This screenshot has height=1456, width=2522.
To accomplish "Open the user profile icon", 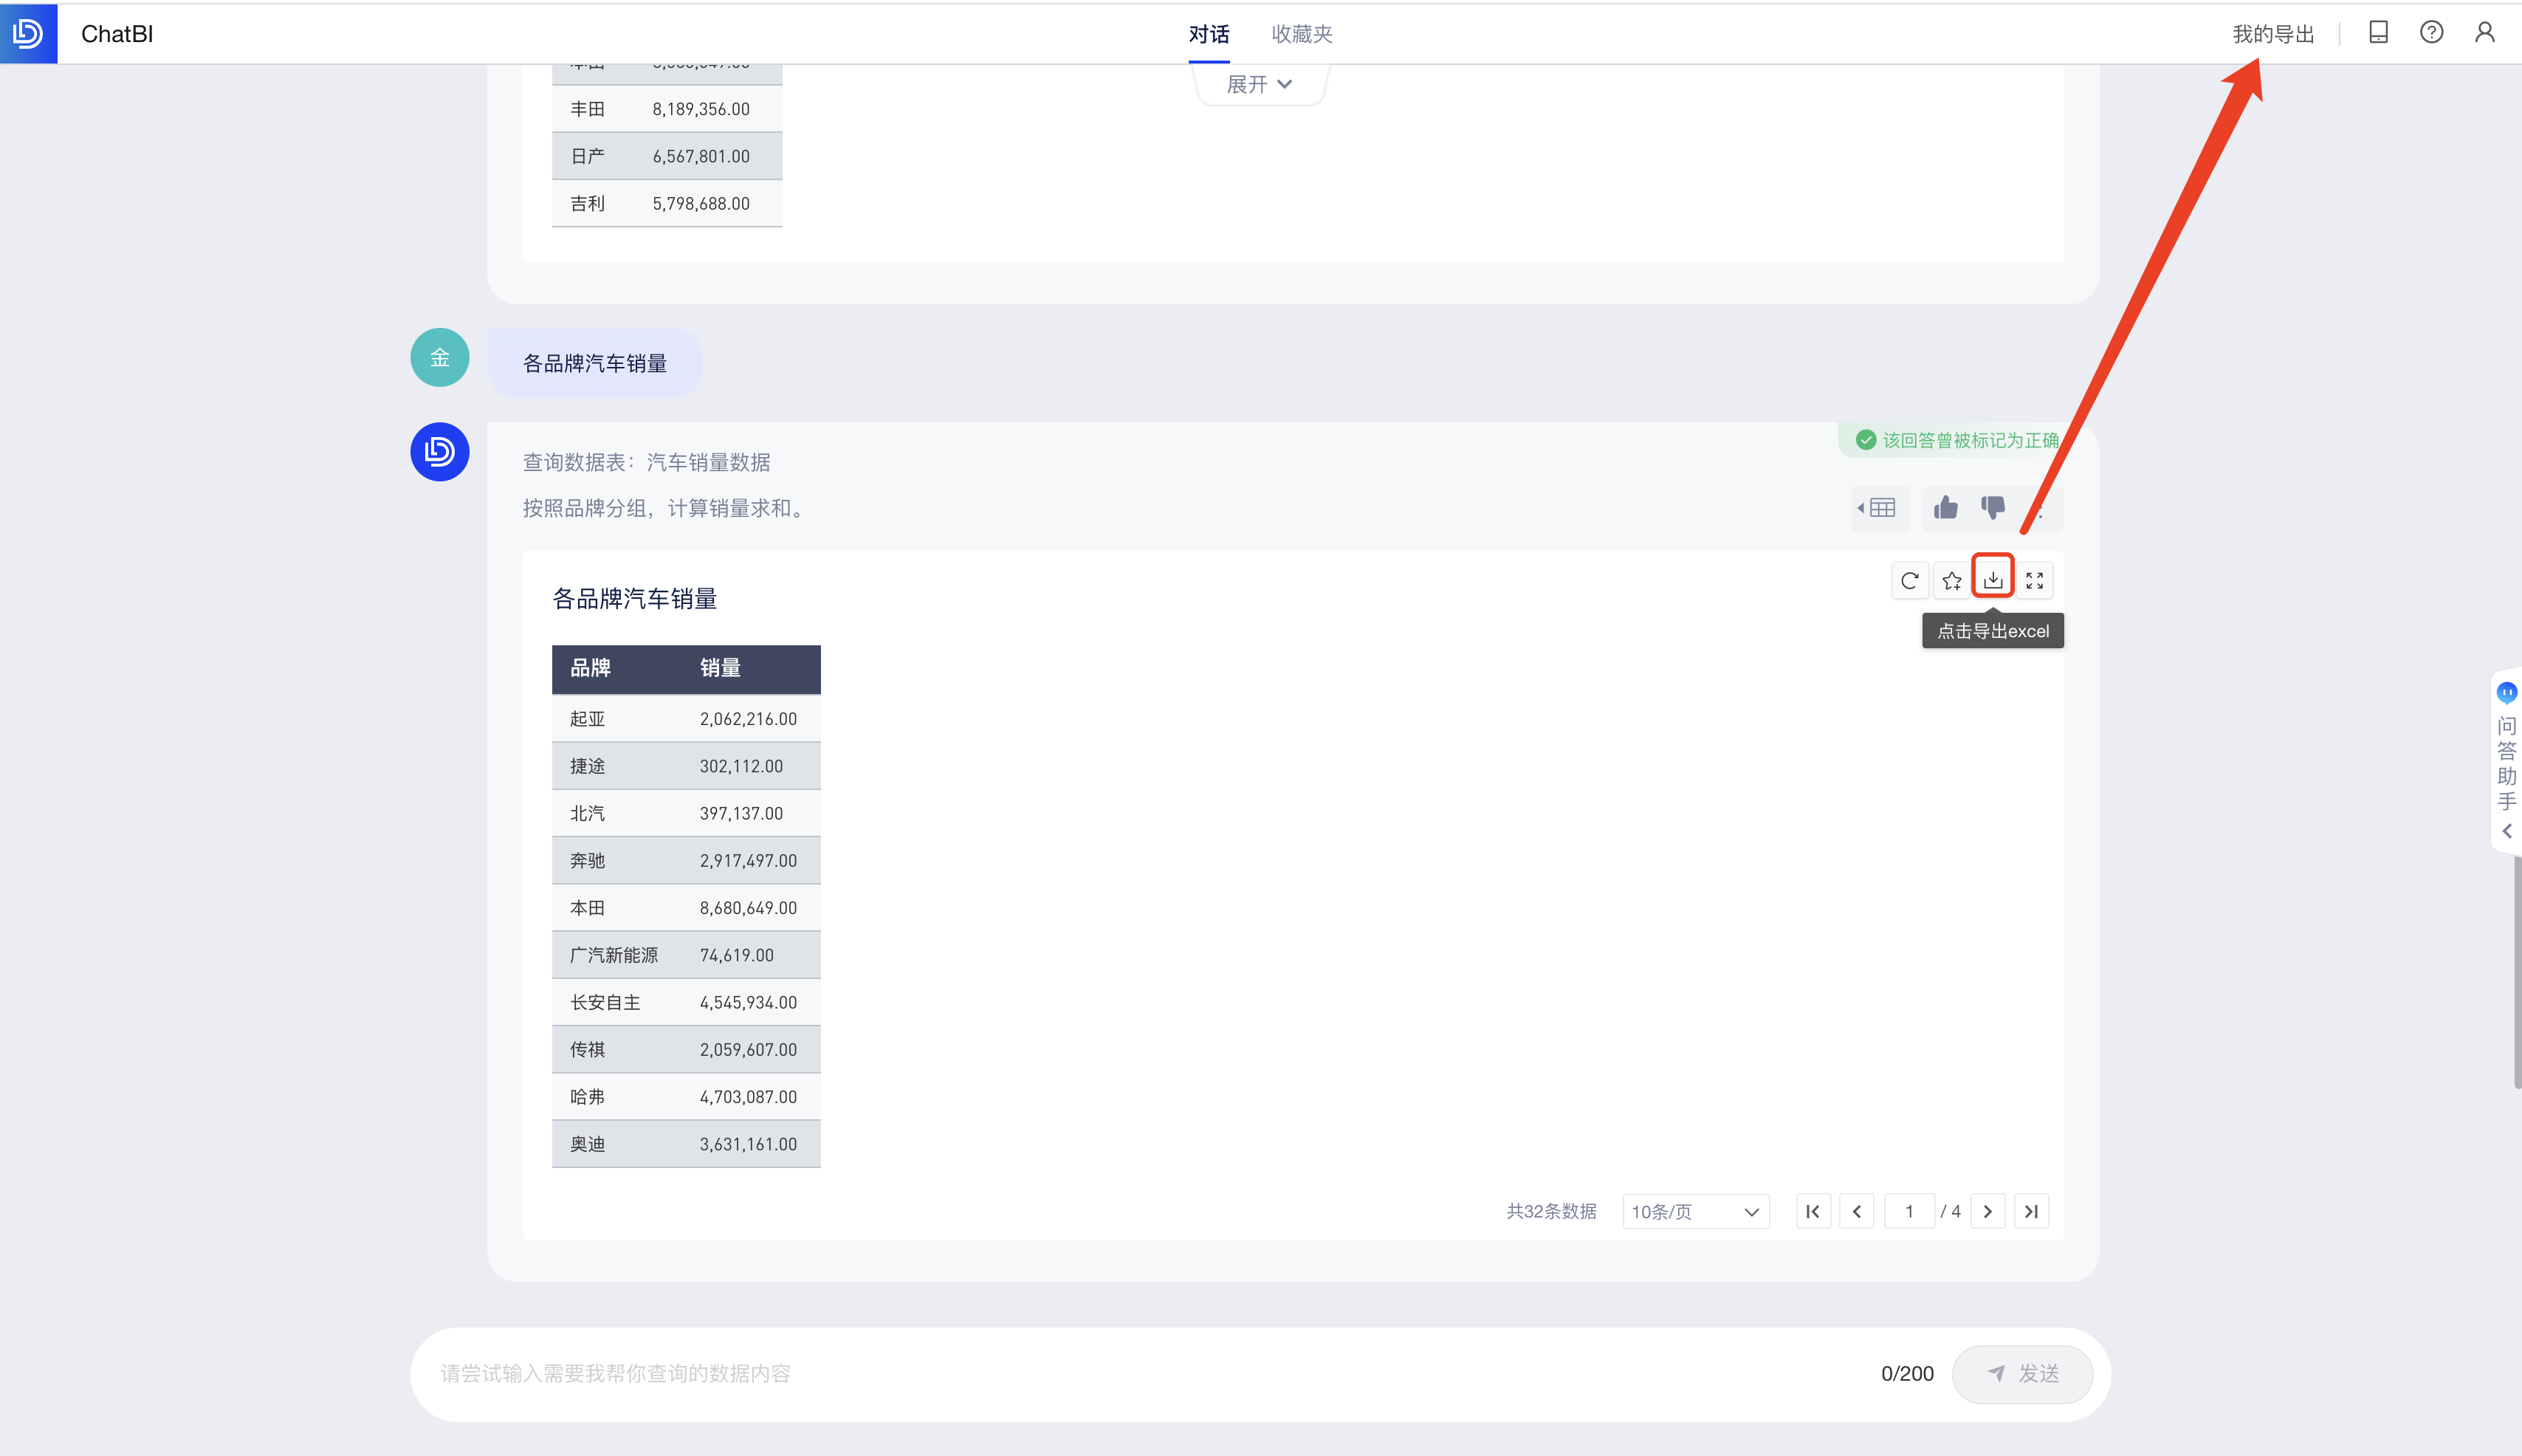I will coord(2484,33).
